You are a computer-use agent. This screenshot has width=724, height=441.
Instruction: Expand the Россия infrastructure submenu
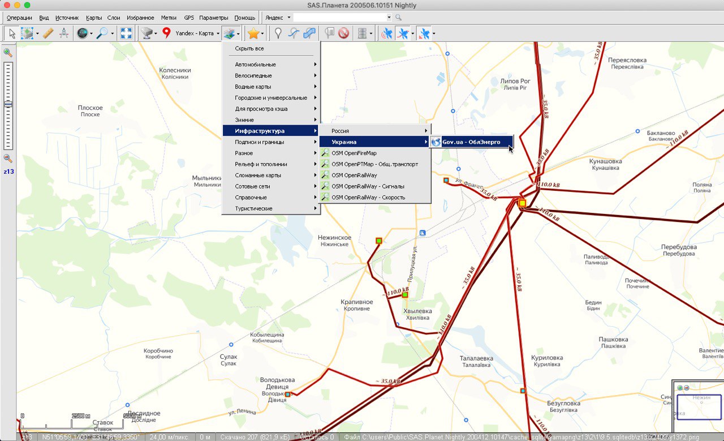[375, 131]
